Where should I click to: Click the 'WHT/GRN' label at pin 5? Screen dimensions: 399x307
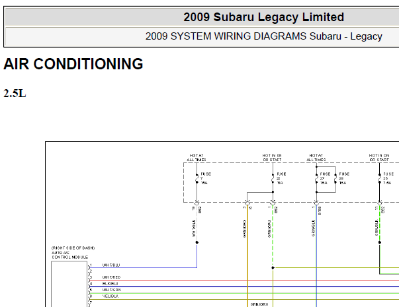coord(111,290)
